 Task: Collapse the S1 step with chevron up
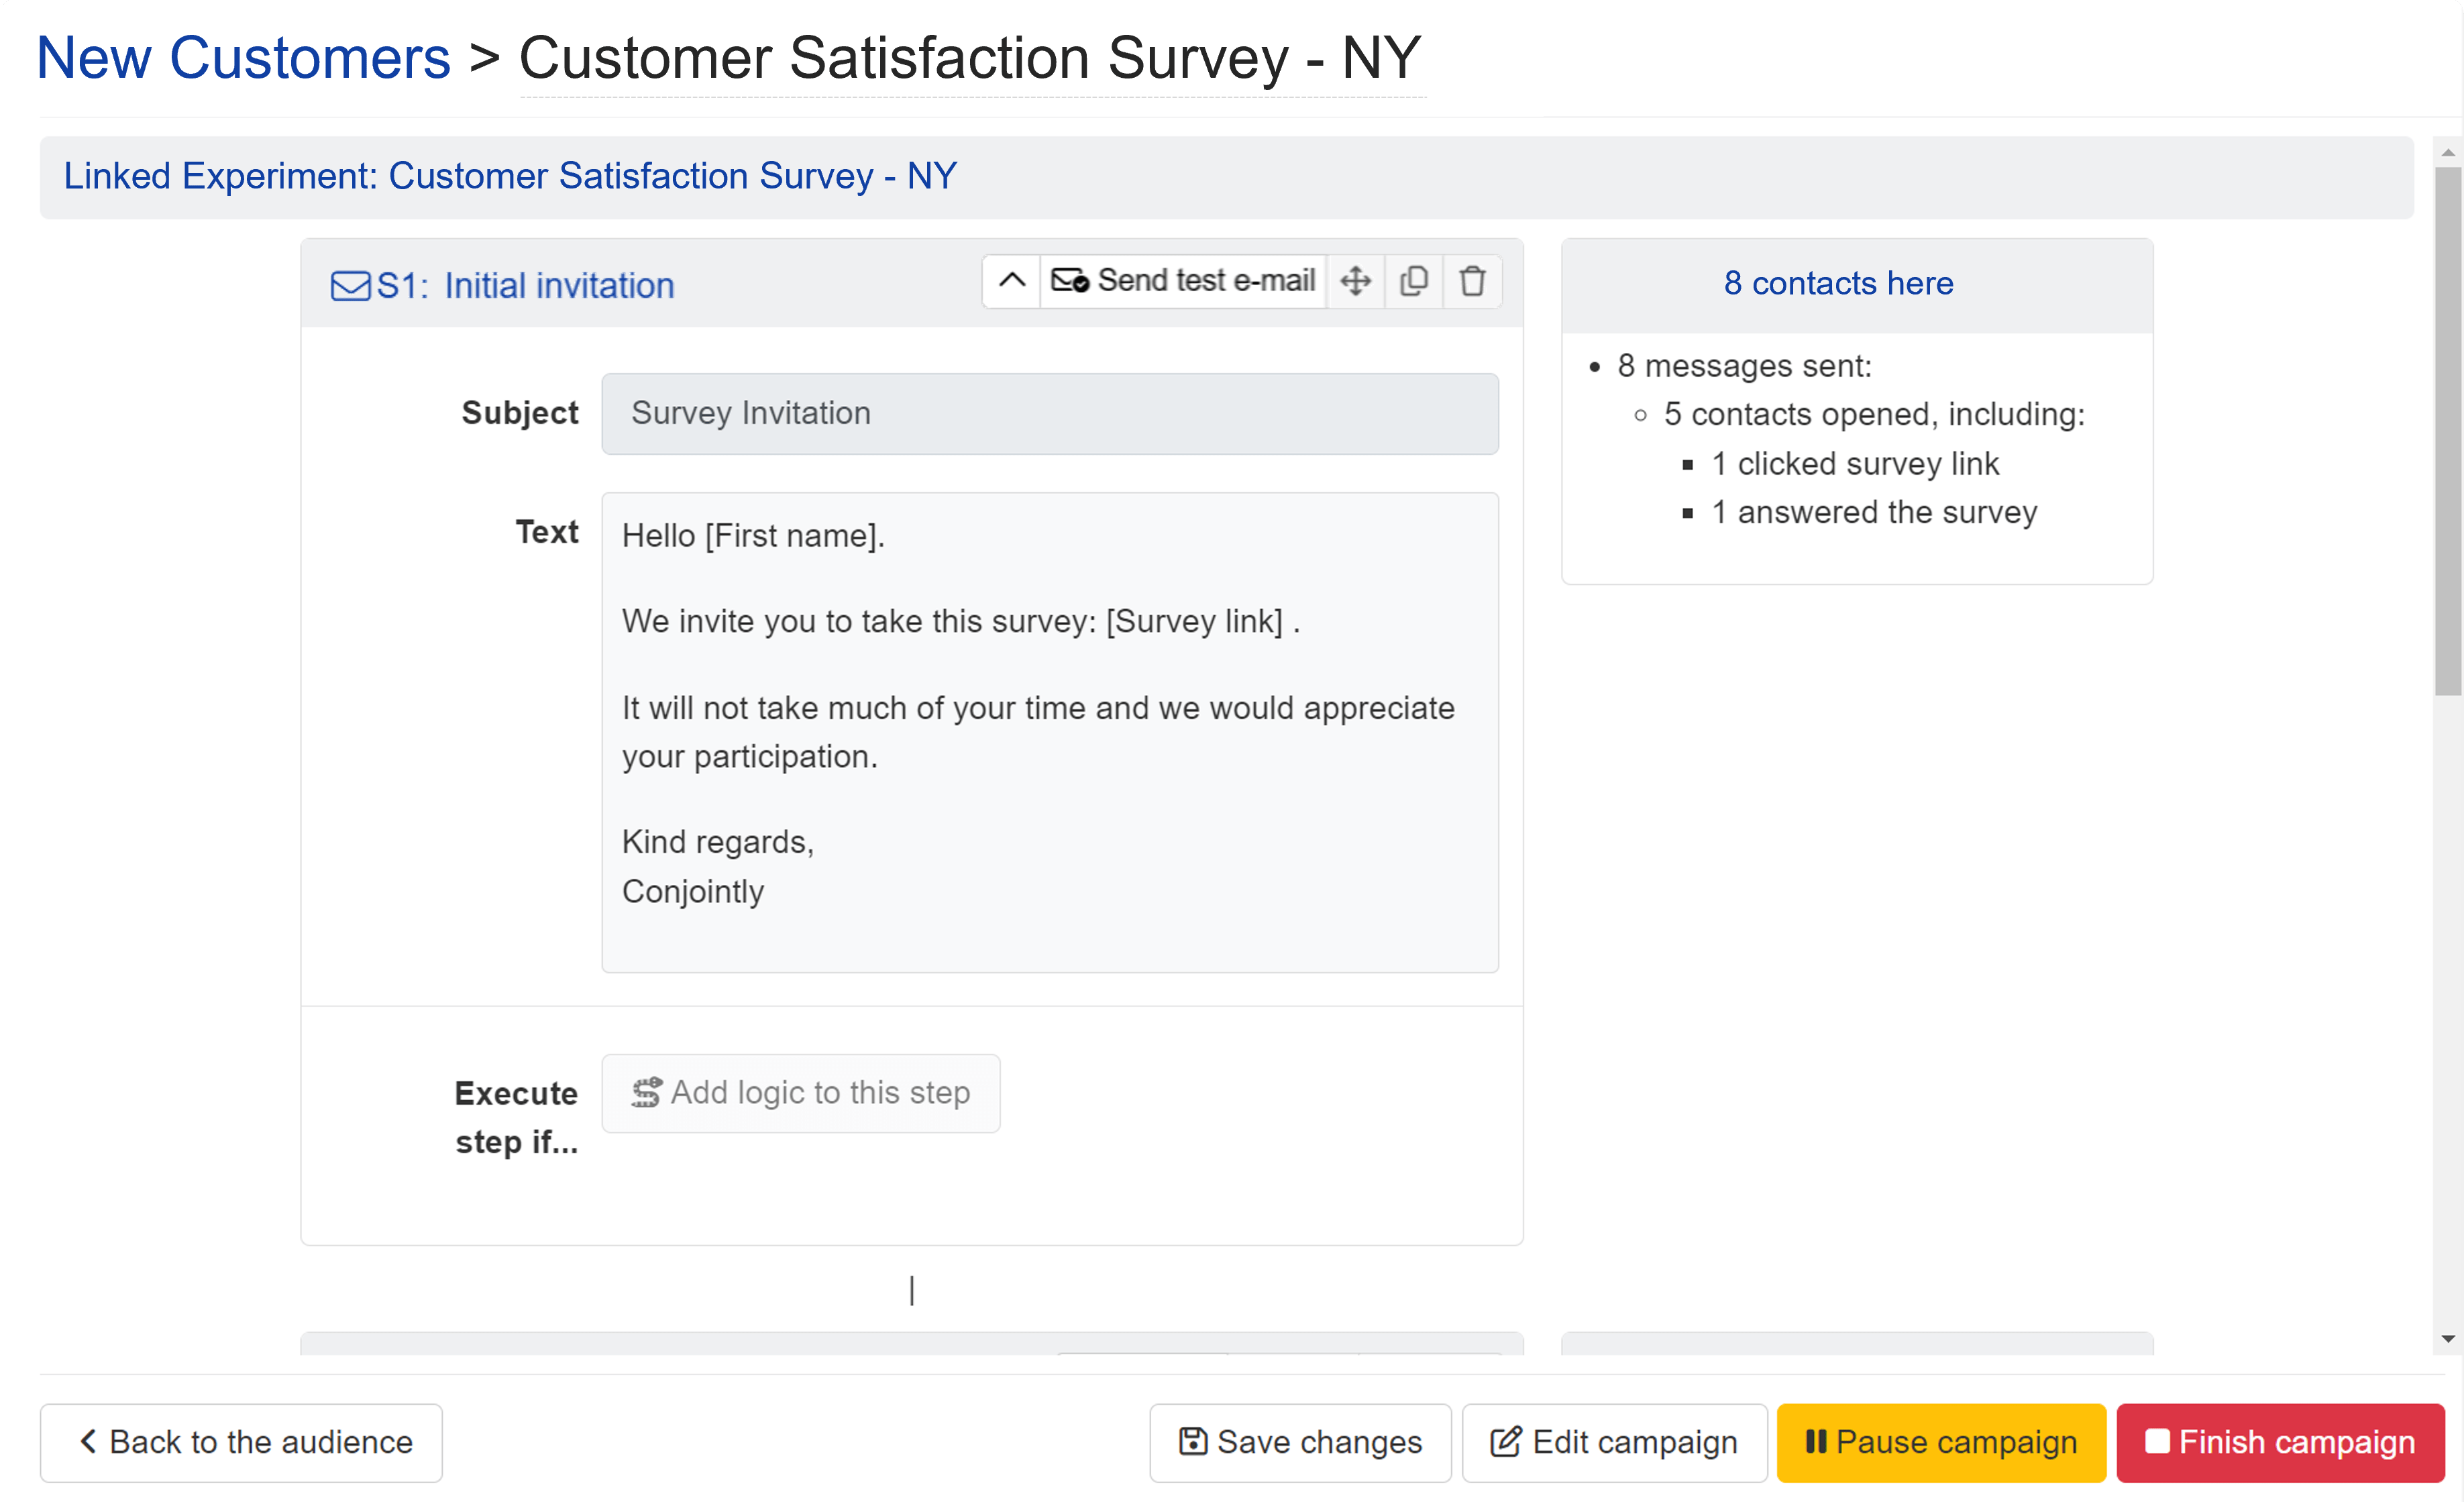tap(1011, 281)
